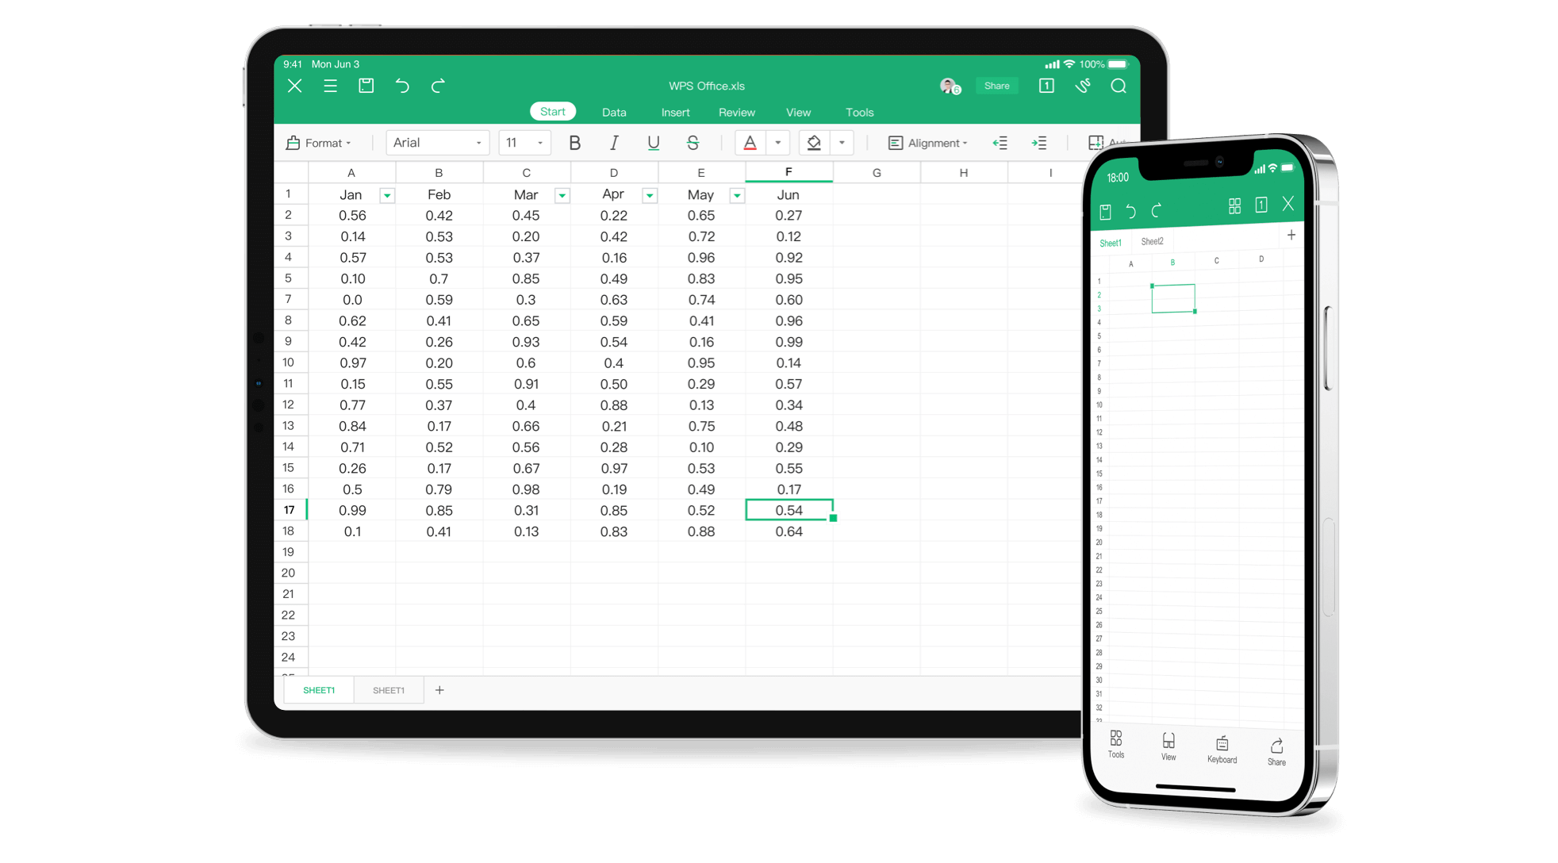Select SHEET1 tab on the iPad

[319, 690]
